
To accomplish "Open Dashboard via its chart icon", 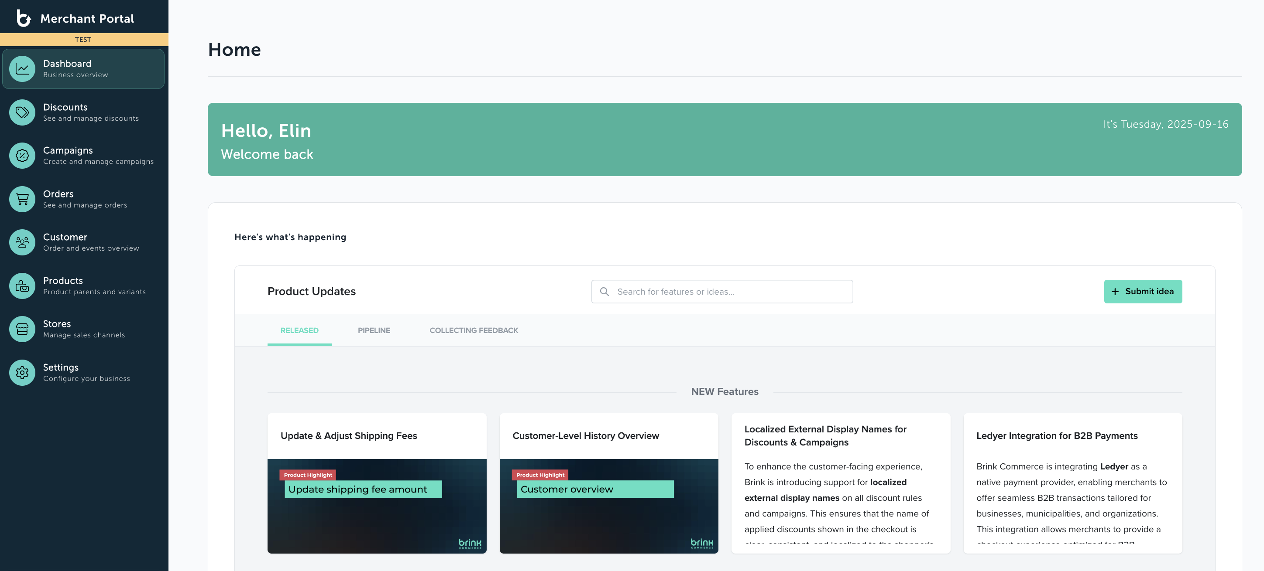I will click(x=22, y=68).
